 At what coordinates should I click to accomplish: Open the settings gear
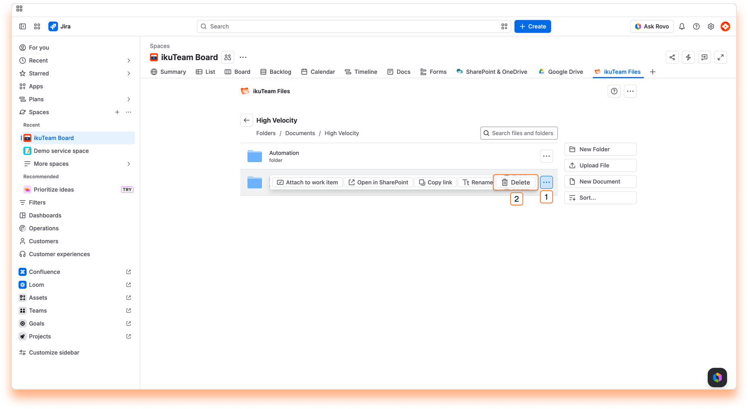click(x=711, y=26)
